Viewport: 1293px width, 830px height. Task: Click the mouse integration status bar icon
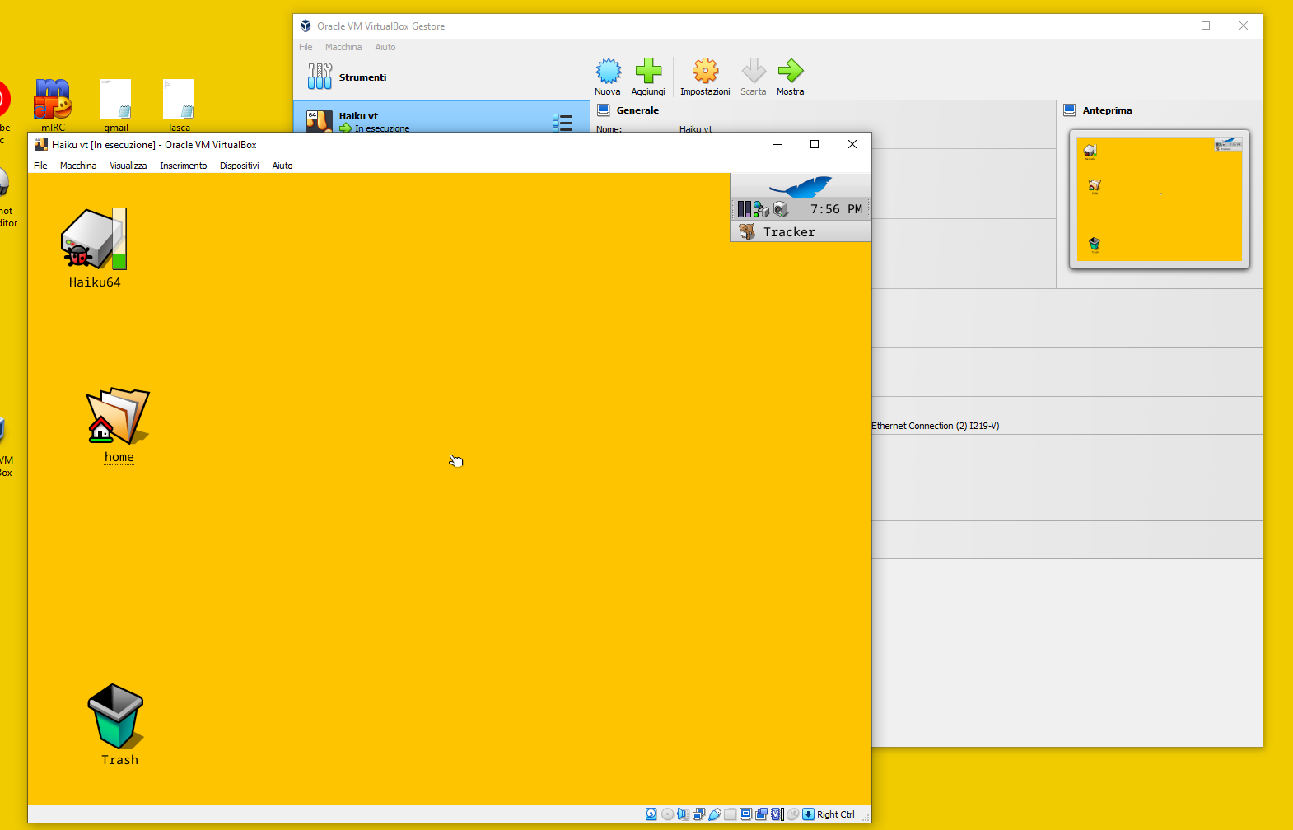tap(793, 814)
